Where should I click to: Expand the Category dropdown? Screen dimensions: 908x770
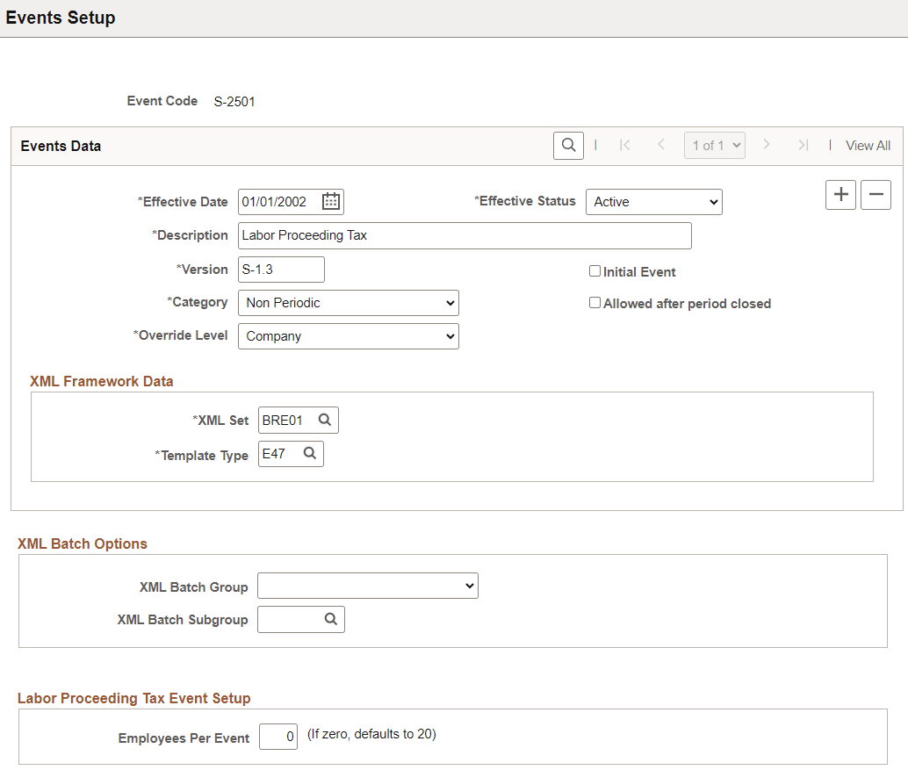(x=348, y=302)
